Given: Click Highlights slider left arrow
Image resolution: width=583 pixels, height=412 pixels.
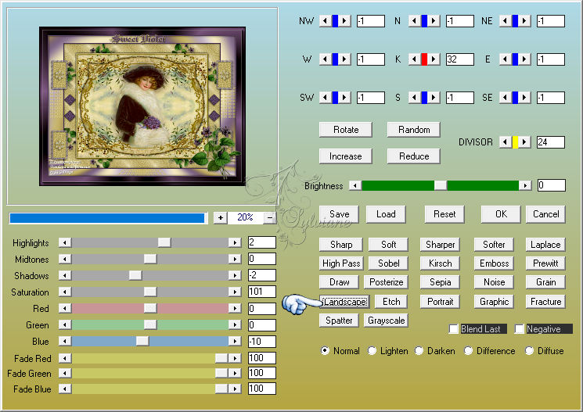Looking at the screenshot, I should (x=65, y=242).
